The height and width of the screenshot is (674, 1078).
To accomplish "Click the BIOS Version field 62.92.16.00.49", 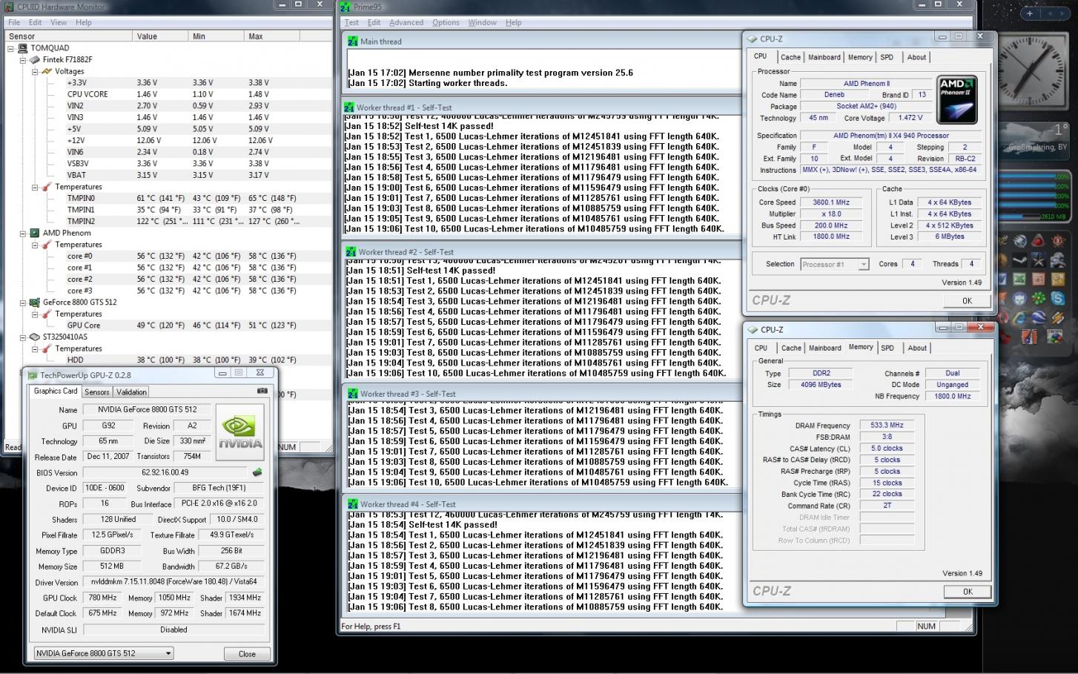I will 165,472.
